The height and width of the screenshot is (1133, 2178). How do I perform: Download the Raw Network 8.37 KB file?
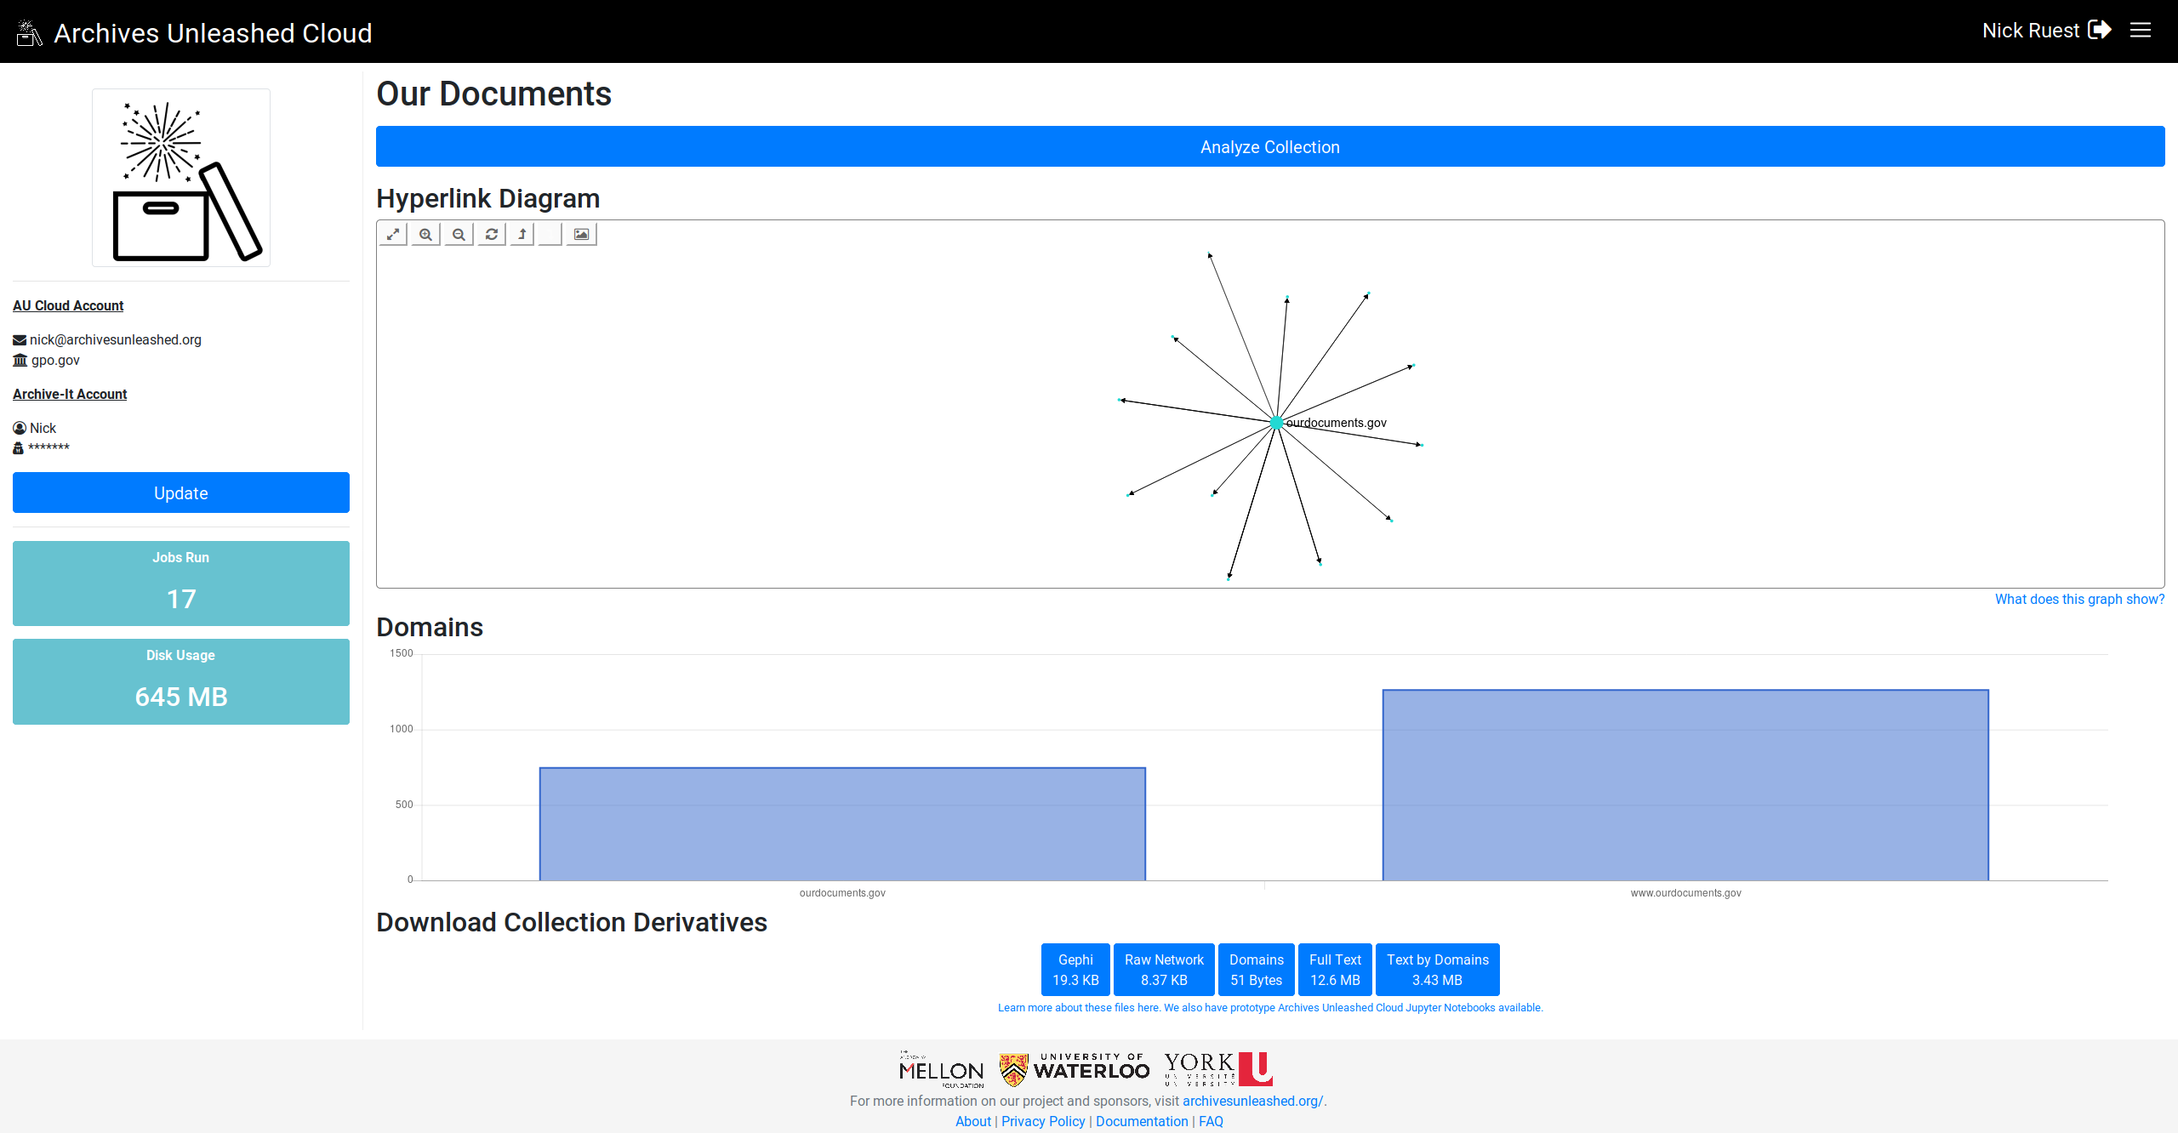click(1164, 970)
